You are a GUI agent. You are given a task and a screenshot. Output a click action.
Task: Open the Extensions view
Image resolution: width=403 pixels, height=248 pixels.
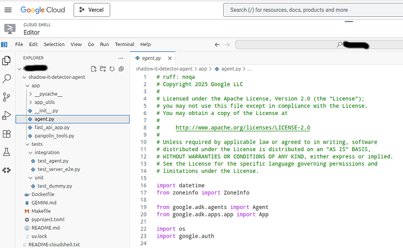point(7,134)
